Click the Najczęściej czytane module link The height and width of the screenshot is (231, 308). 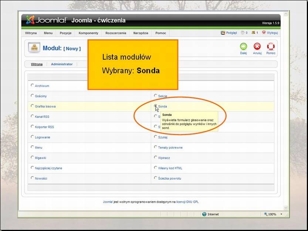(x=48, y=168)
